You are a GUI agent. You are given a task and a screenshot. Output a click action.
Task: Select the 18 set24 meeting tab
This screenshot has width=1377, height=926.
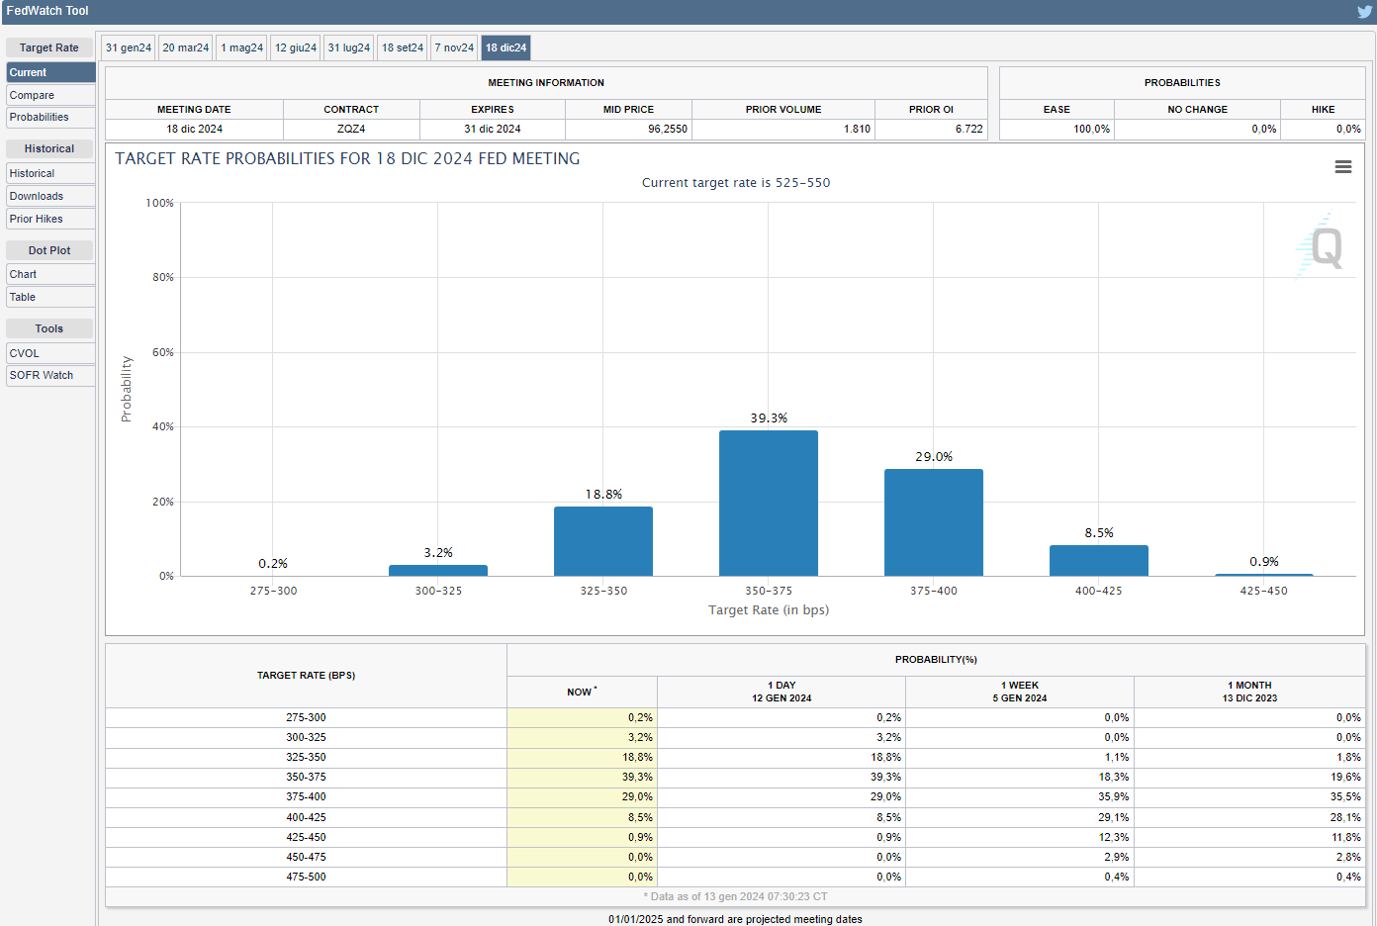[x=403, y=47]
